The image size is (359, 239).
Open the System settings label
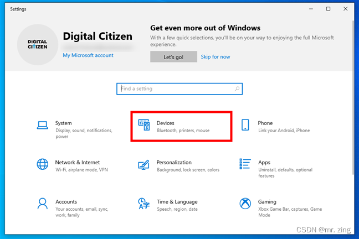[63, 123]
